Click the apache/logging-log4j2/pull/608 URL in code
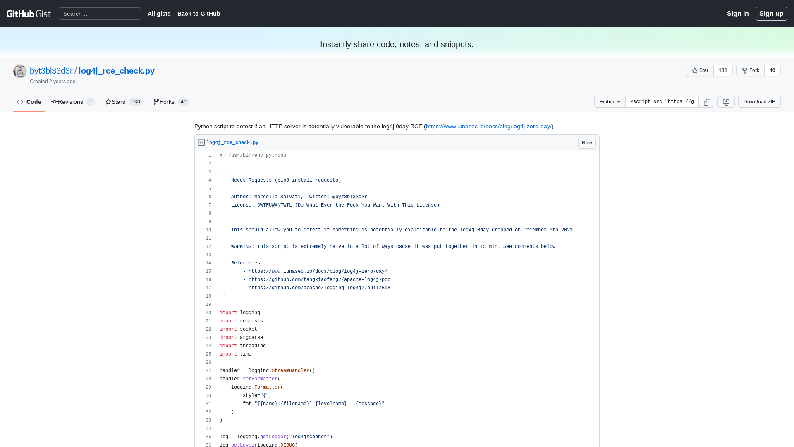Image resolution: width=794 pixels, height=447 pixels. (319, 288)
